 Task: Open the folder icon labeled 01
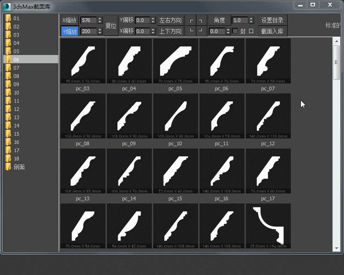[x=8, y=18]
